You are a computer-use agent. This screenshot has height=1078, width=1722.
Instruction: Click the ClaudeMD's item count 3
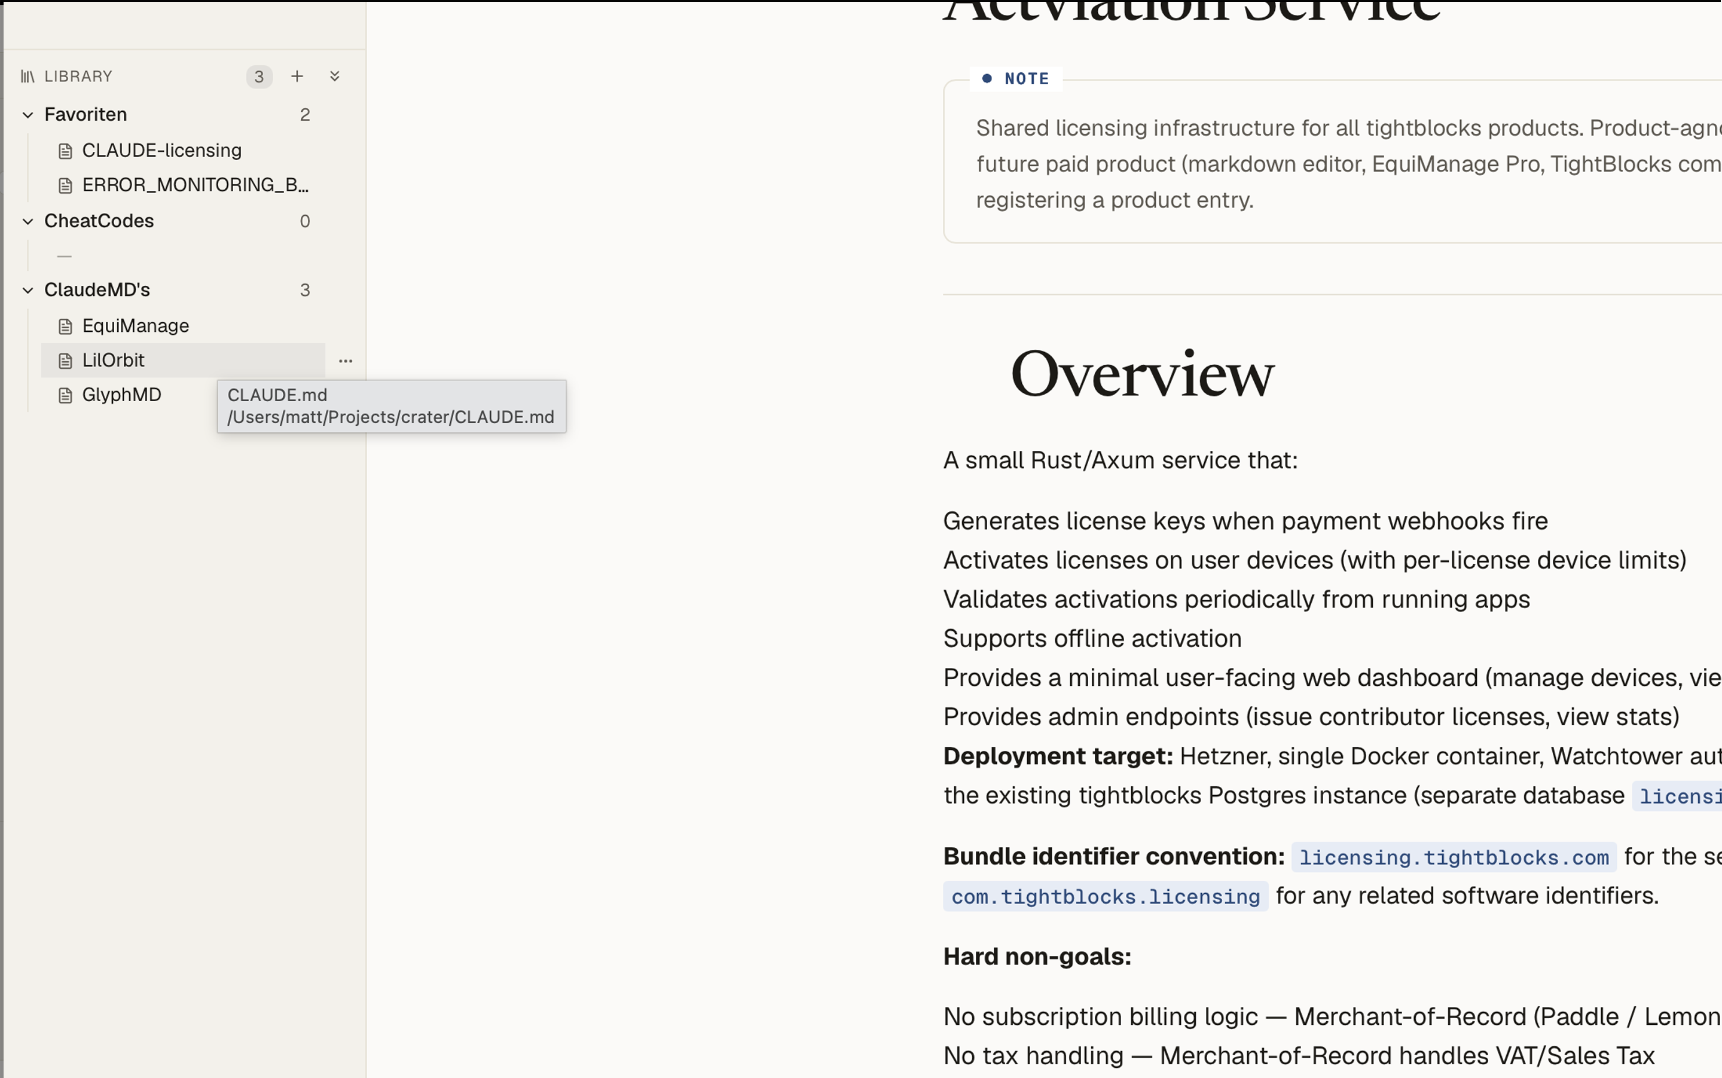point(305,290)
